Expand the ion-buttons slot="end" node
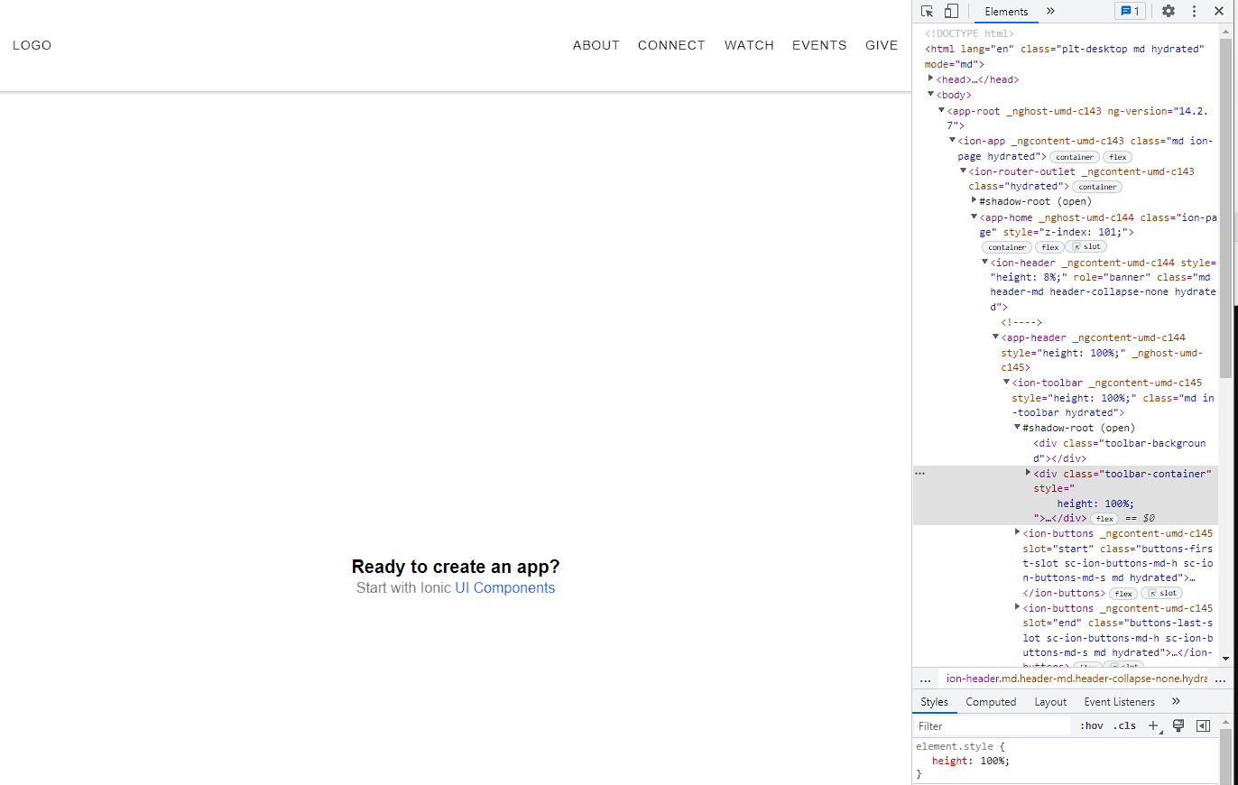This screenshot has height=785, width=1238. click(1017, 607)
